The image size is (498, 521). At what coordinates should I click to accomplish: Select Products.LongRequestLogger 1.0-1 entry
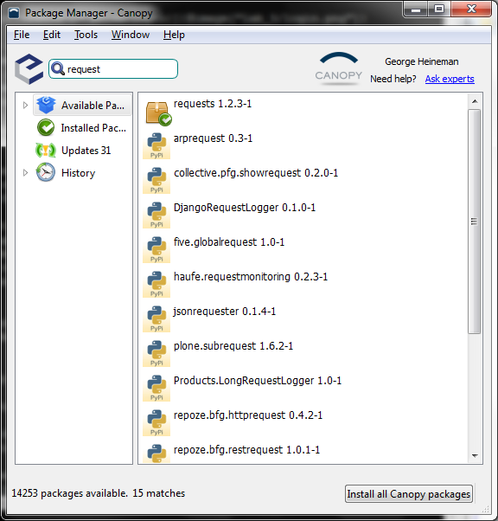click(x=258, y=381)
